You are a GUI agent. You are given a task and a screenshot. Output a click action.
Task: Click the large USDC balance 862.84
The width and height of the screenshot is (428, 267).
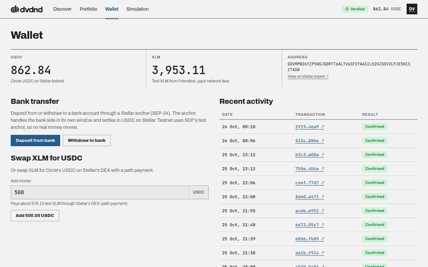click(x=31, y=70)
